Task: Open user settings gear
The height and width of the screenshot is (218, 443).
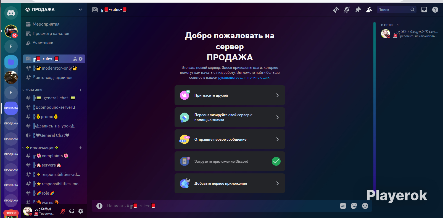Action: [81, 211]
